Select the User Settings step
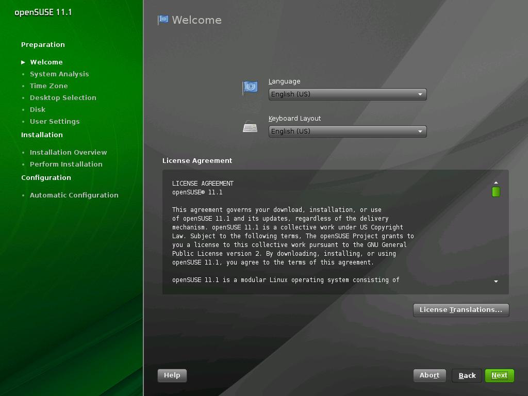Screen dimensions: 528x396 55,121
